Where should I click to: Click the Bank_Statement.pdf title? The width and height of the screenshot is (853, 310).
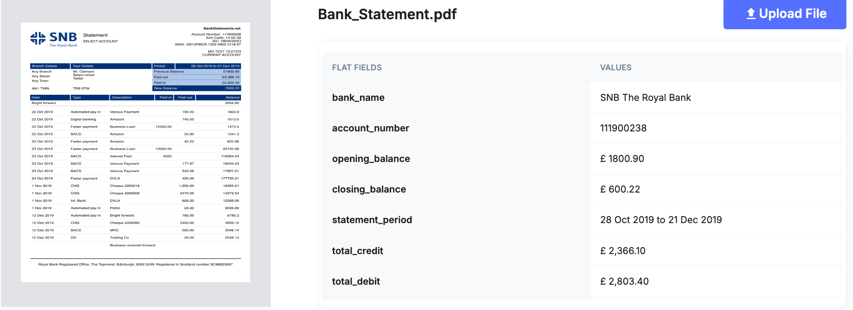(387, 14)
